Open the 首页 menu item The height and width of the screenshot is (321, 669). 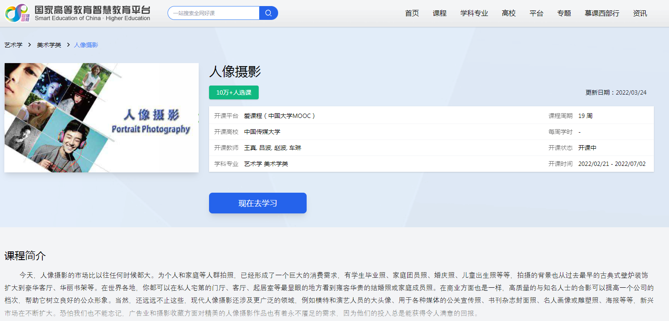pos(412,13)
